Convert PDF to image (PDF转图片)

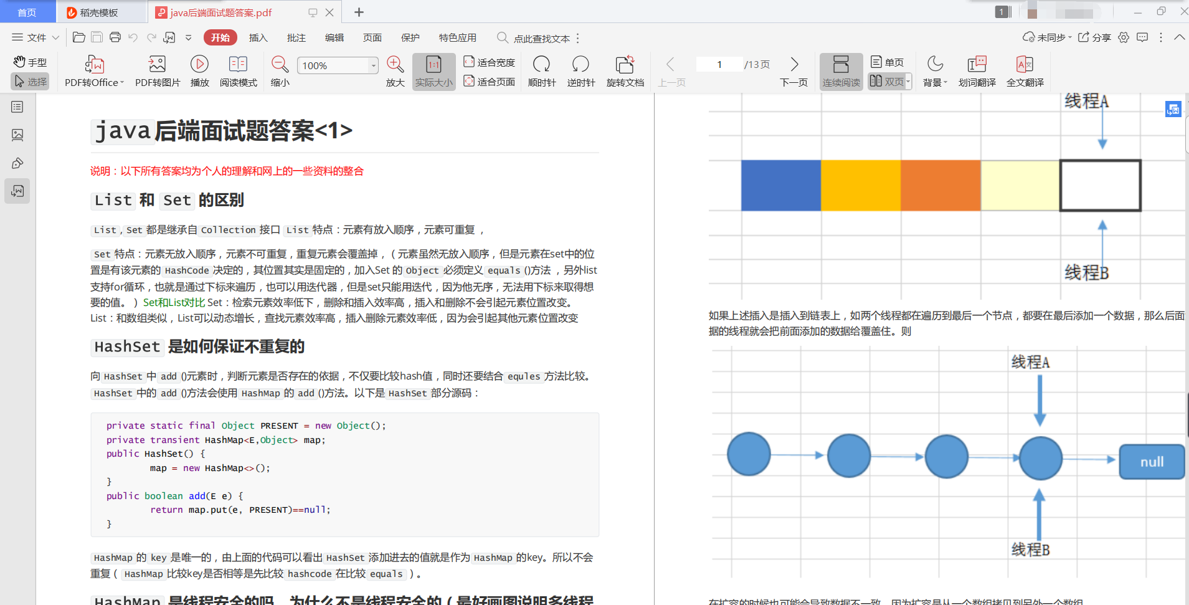coord(158,72)
